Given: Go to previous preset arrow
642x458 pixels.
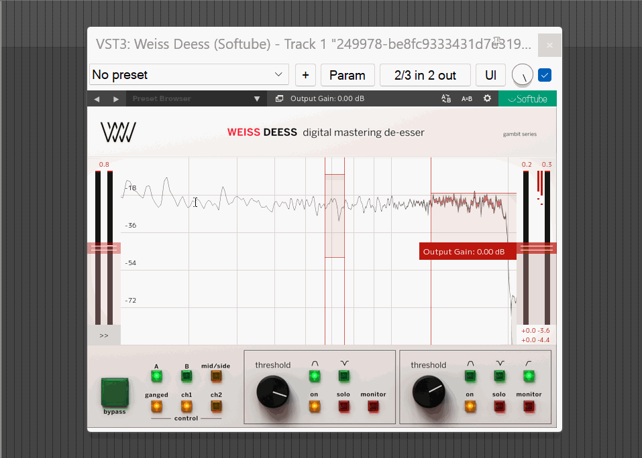Looking at the screenshot, I should click(97, 99).
